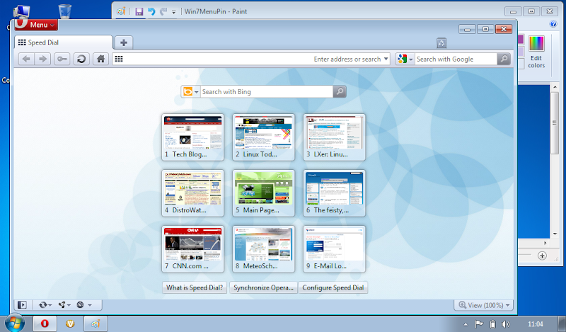Click the magnifier next to Google search field
Viewport: 566px width, 332px height.
click(504, 59)
